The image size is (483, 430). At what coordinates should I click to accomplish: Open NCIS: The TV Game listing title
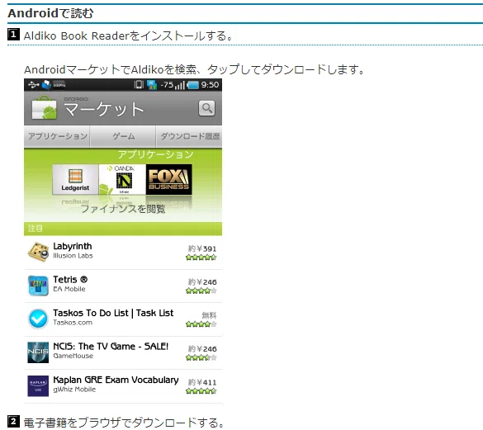click(111, 346)
